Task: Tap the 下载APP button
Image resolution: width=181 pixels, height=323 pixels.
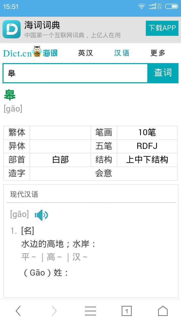Action: 162,28
